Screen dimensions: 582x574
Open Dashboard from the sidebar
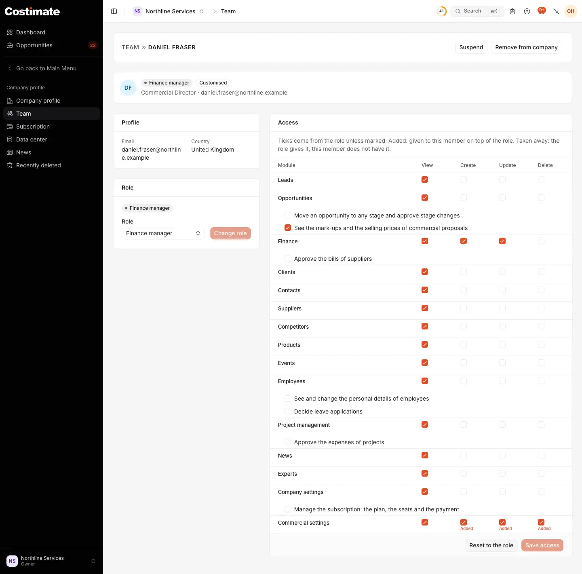51,32
